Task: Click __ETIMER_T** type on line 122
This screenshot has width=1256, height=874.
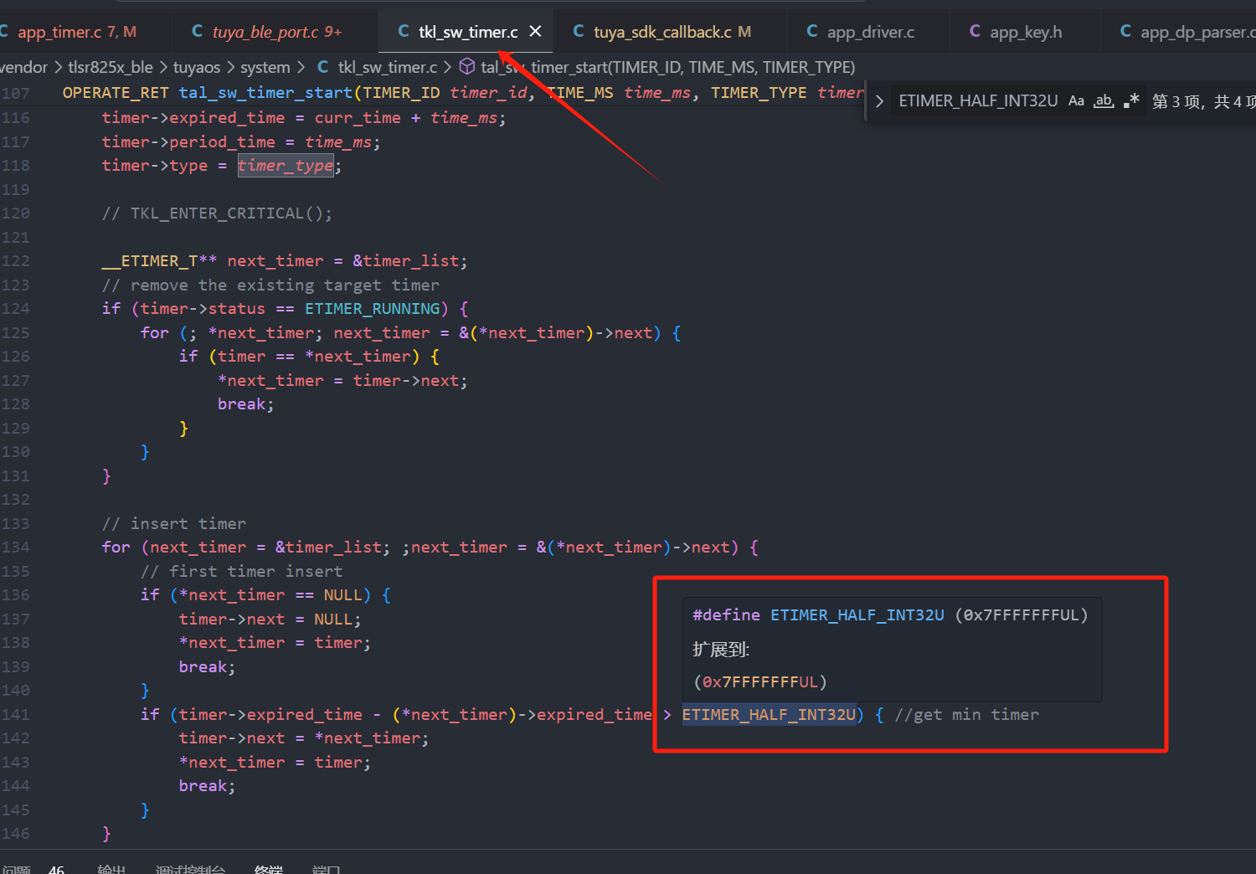Action: [159, 261]
